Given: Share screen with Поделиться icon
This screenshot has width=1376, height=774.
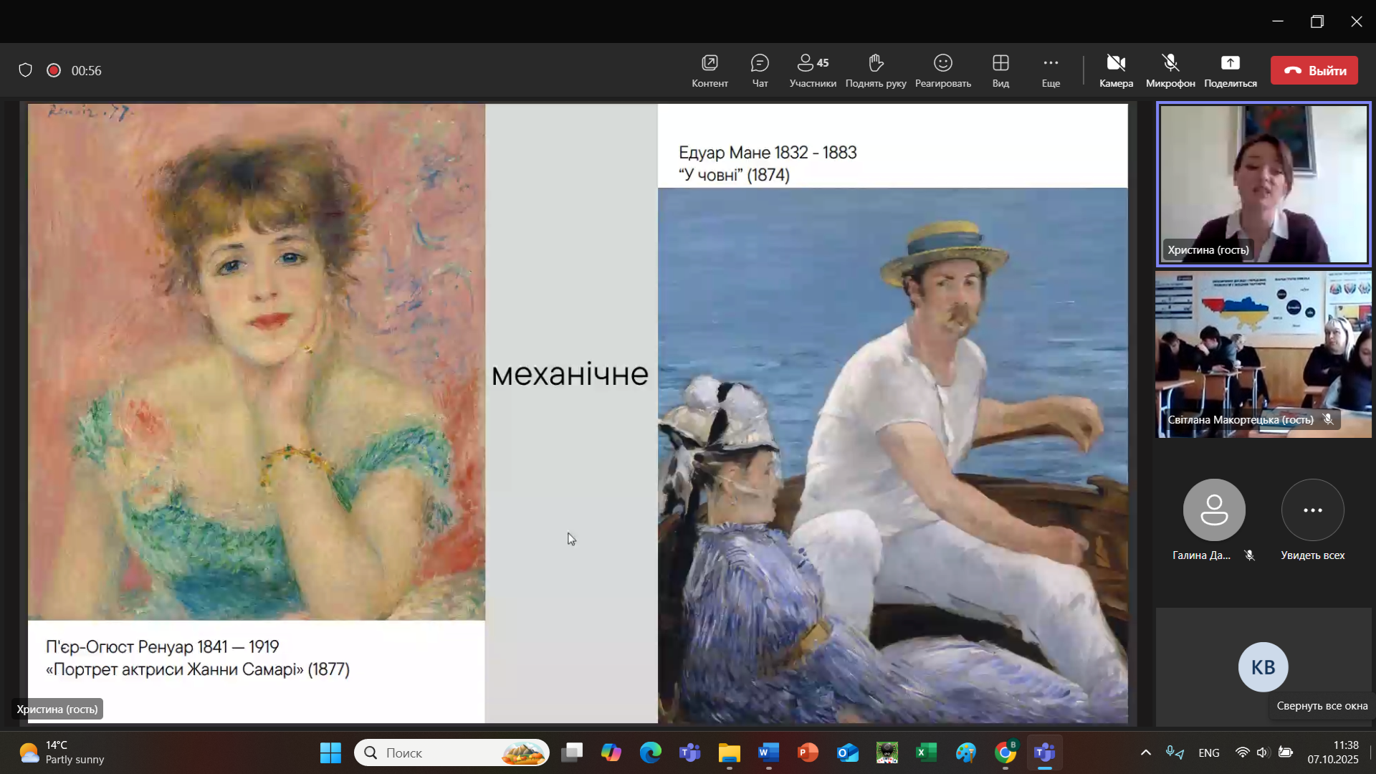Looking at the screenshot, I should [1230, 64].
